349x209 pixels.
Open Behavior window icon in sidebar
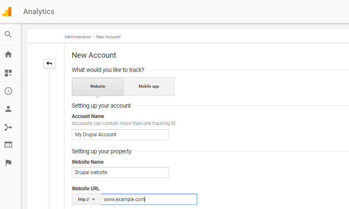tap(8, 145)
